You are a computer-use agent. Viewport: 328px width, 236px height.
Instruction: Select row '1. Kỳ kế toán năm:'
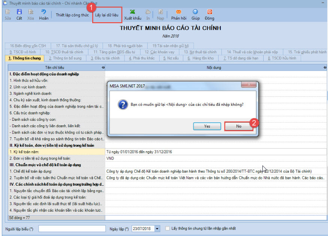pyautogui.click(x=57, y=152)
